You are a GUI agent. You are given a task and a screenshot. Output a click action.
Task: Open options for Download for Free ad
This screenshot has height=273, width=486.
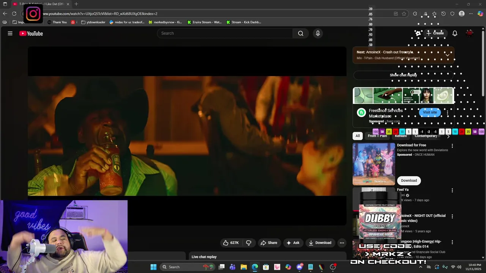click(x=452, y=146)
